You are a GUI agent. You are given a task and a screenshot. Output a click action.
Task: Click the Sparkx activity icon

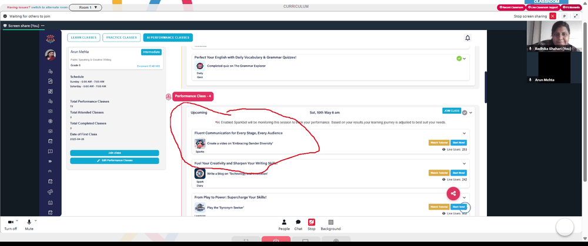(200, 144)
